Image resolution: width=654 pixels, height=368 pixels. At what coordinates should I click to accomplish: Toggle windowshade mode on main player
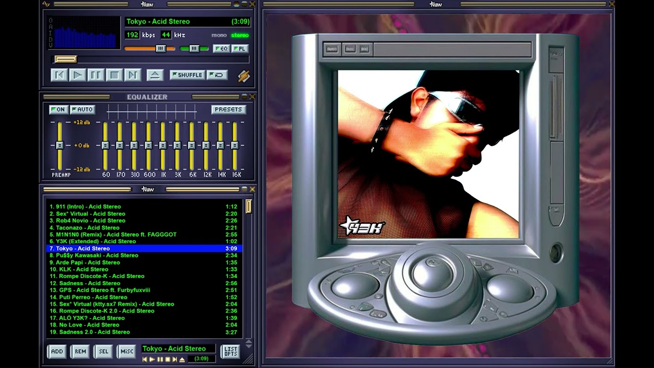[244, 4]
